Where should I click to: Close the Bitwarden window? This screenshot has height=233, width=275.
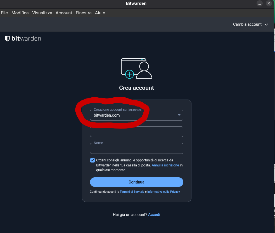tap(269, 4)
